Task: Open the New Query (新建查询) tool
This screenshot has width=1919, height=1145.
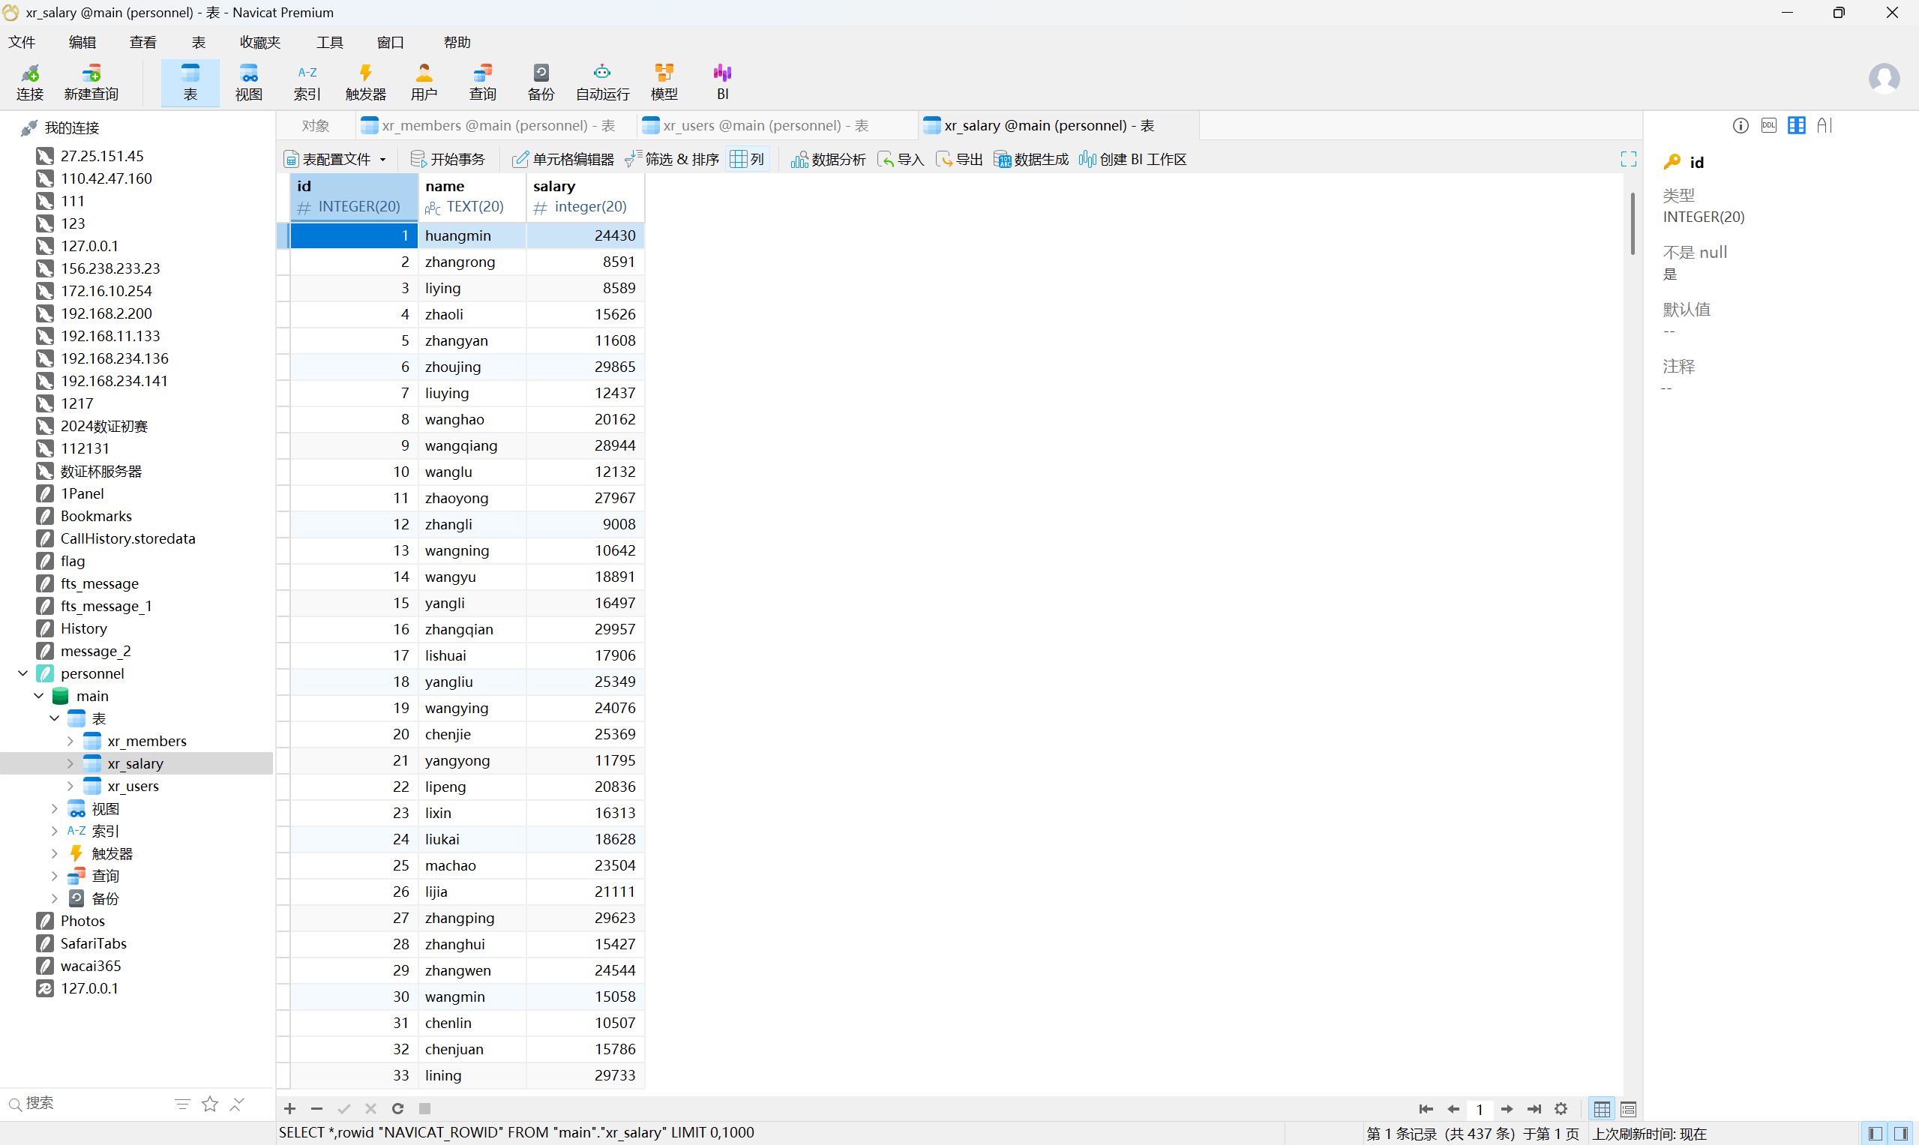Action: click(x=91, y=82)
